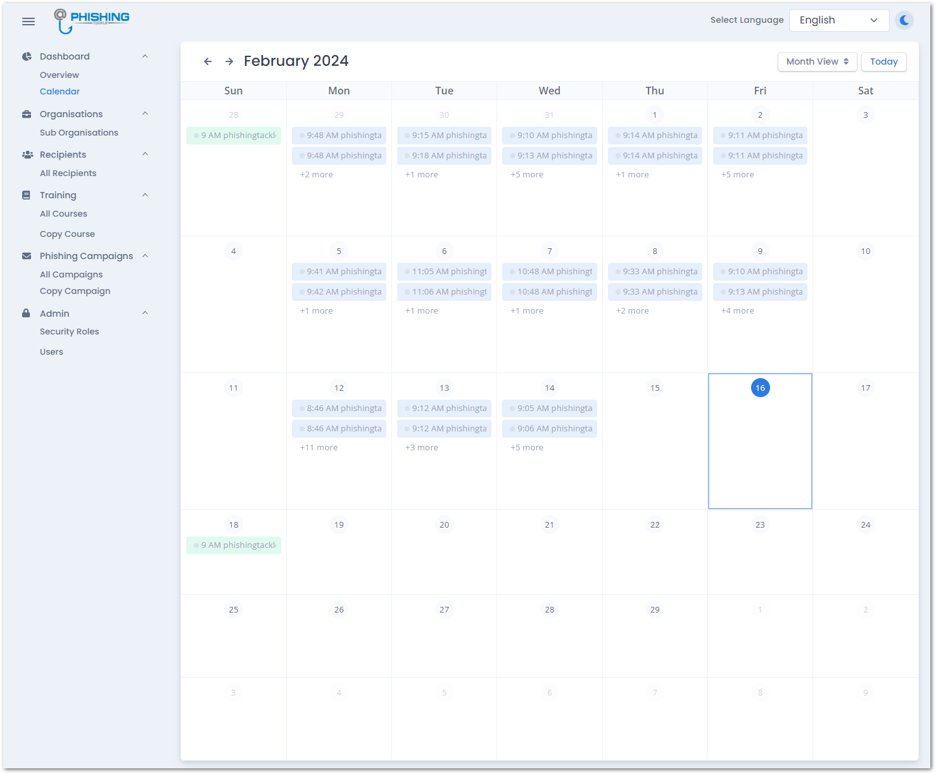
Task: Toggle dark mode with the moon icon
Action: [904, 20]
